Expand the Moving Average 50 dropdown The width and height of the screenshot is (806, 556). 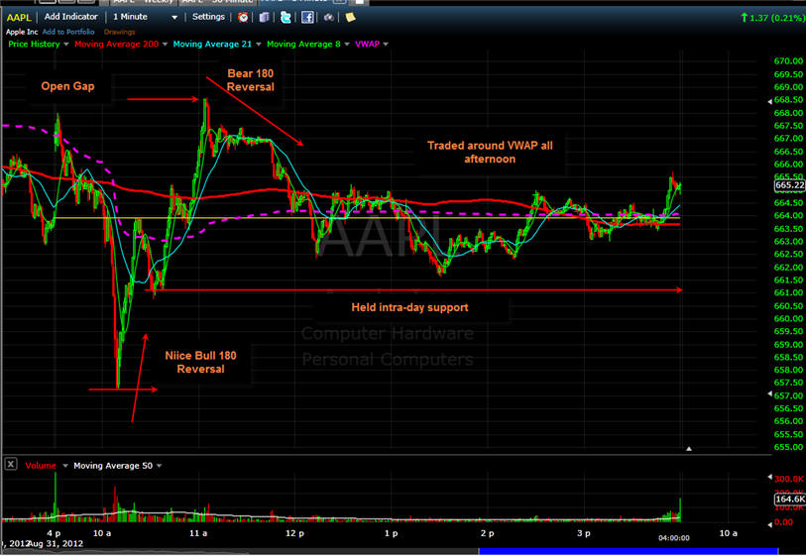click(x=159, y=466)
